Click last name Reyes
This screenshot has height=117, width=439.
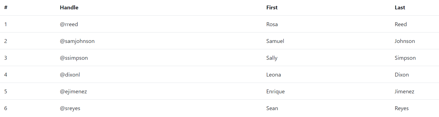[402, 108]
